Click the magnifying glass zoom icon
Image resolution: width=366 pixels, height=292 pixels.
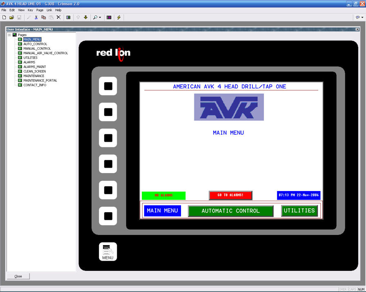[x=95, y=18]
